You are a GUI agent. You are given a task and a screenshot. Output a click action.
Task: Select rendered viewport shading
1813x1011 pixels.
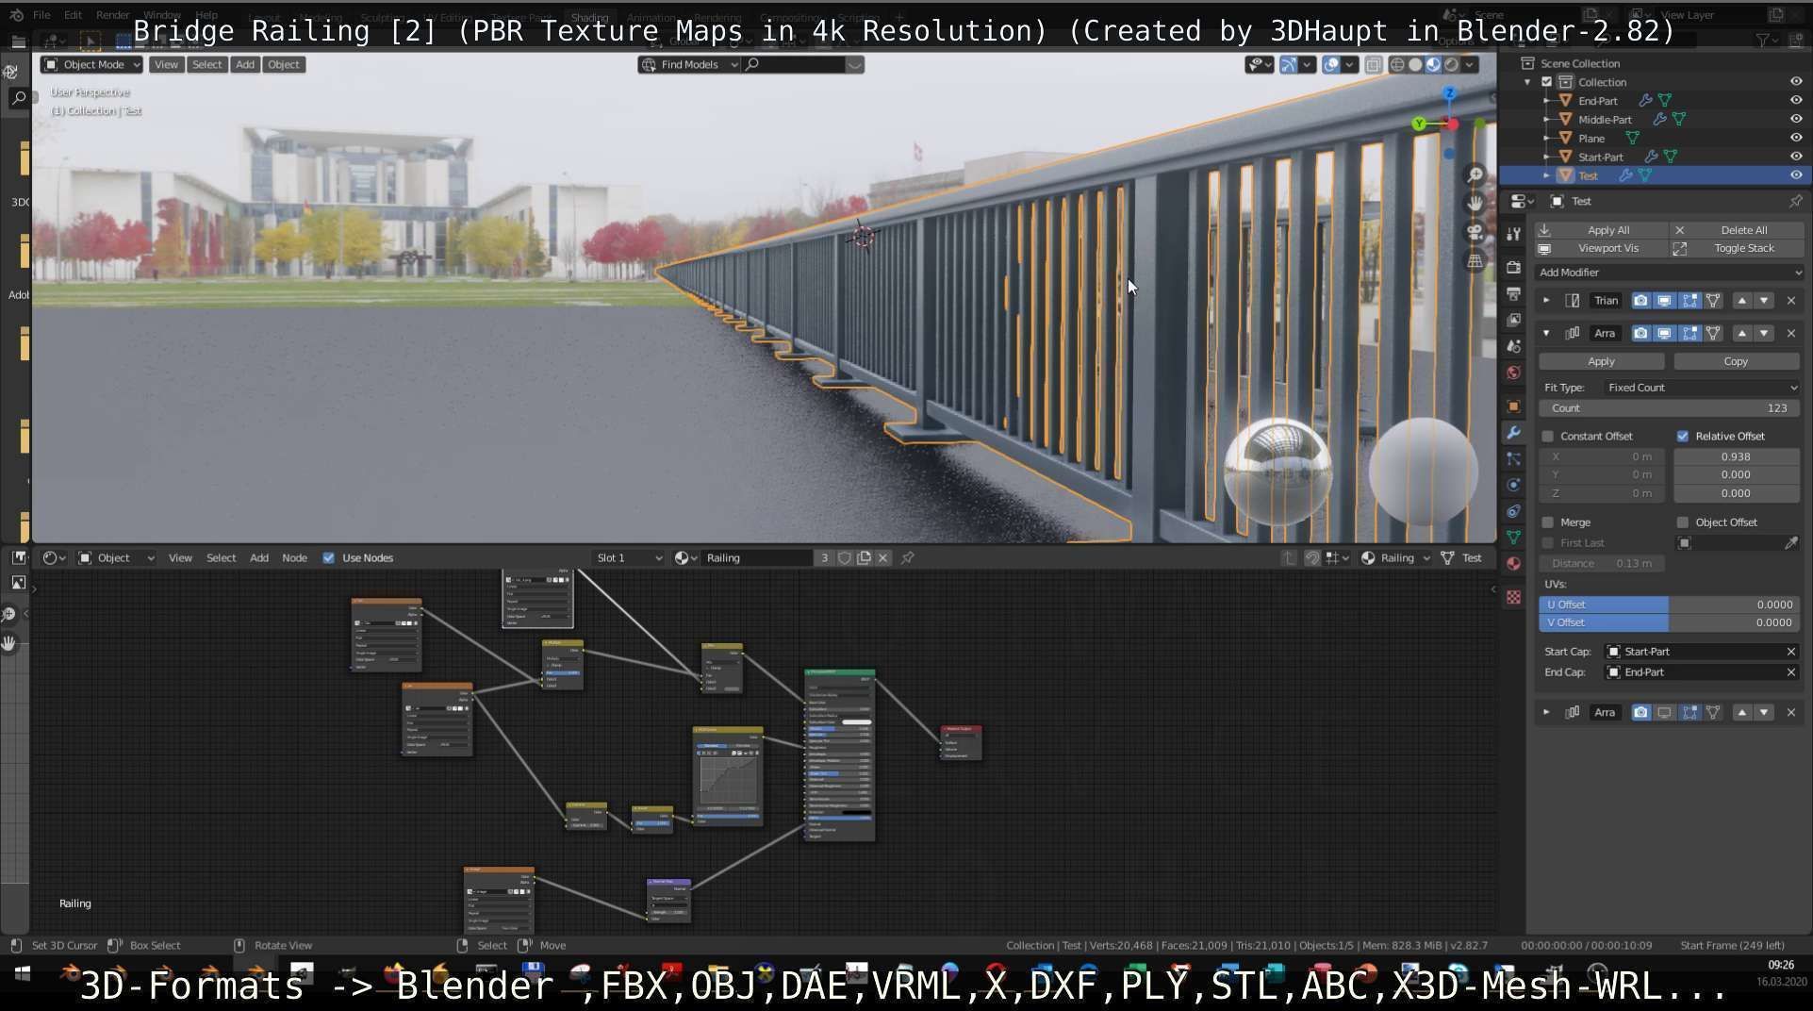(x=1451, y=65)
